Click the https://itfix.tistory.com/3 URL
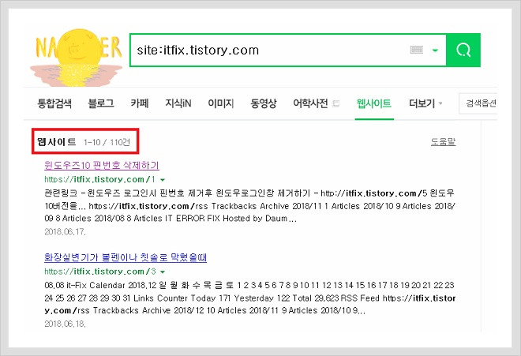The height and width of the screenshot is (356, 521). [x=100, y=272]
